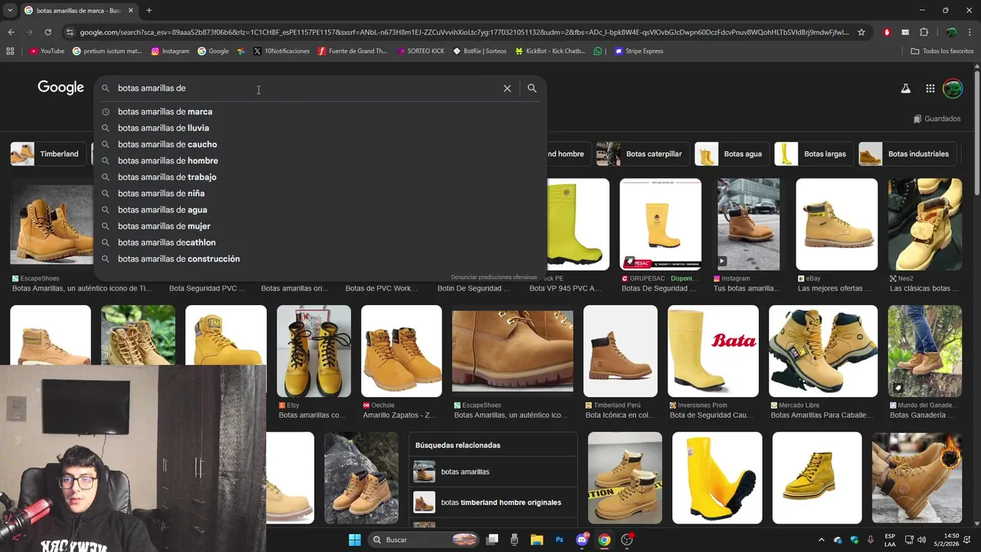Screen dimensions: 981x552
Task: Click the Google logo
Action: [61, 87]
